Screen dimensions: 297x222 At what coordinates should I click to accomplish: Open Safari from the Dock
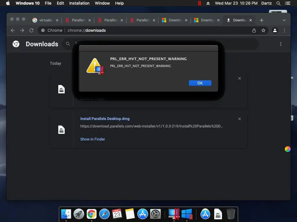(104, 214)
